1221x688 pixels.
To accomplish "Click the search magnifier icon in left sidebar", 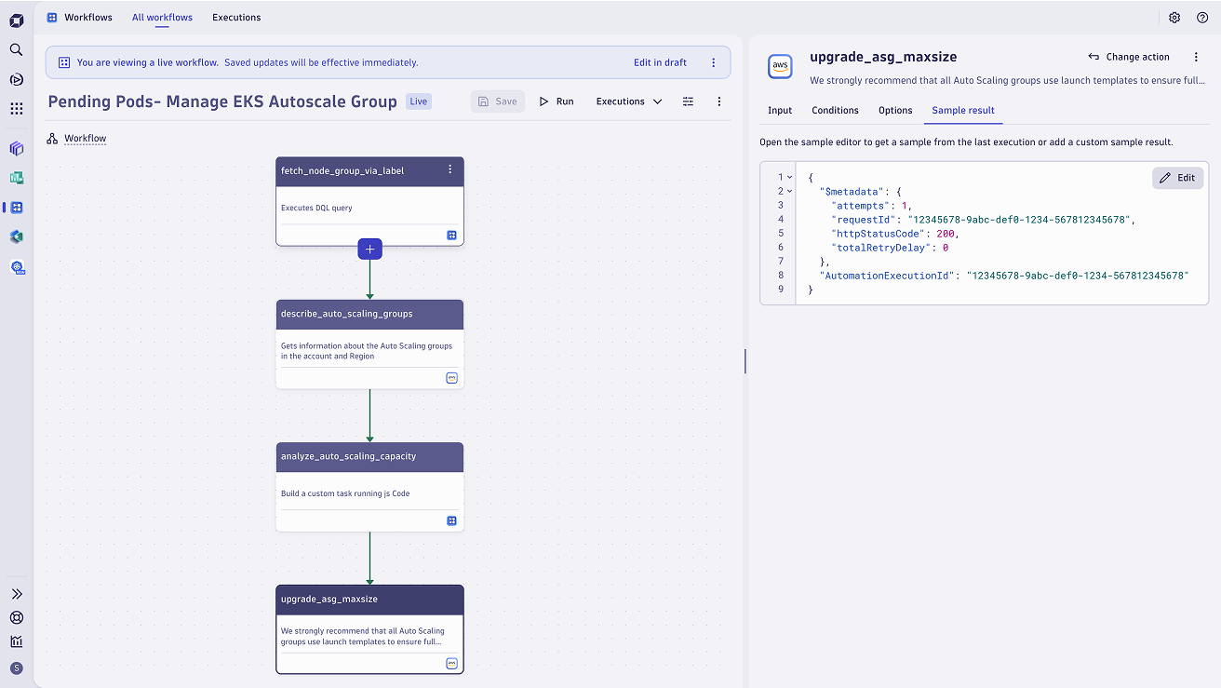I will 16,50.
